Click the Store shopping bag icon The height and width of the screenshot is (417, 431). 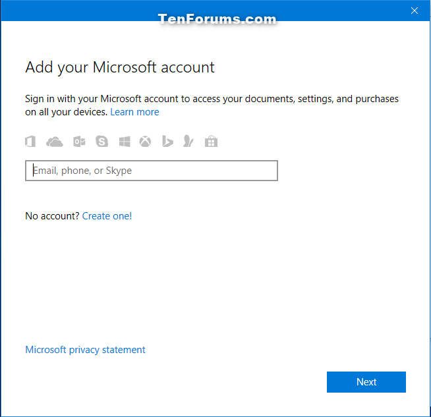point(211,142)
